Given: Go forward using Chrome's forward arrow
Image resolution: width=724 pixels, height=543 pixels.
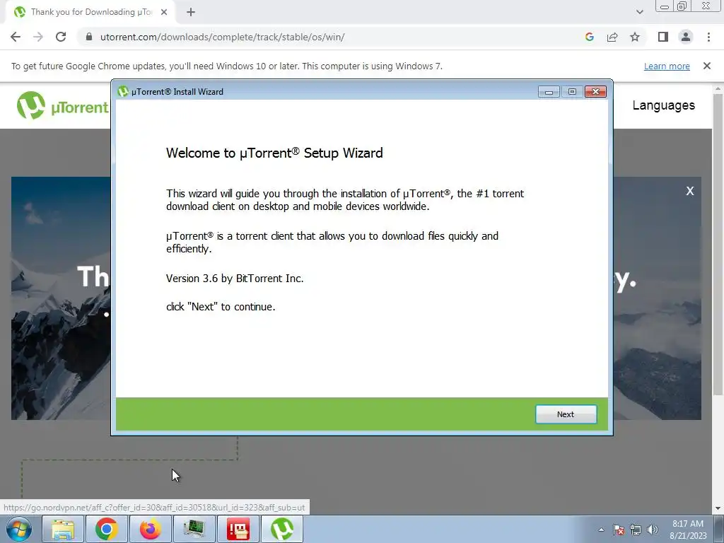Looking at the screenshot, I should [x=38, y=37].
